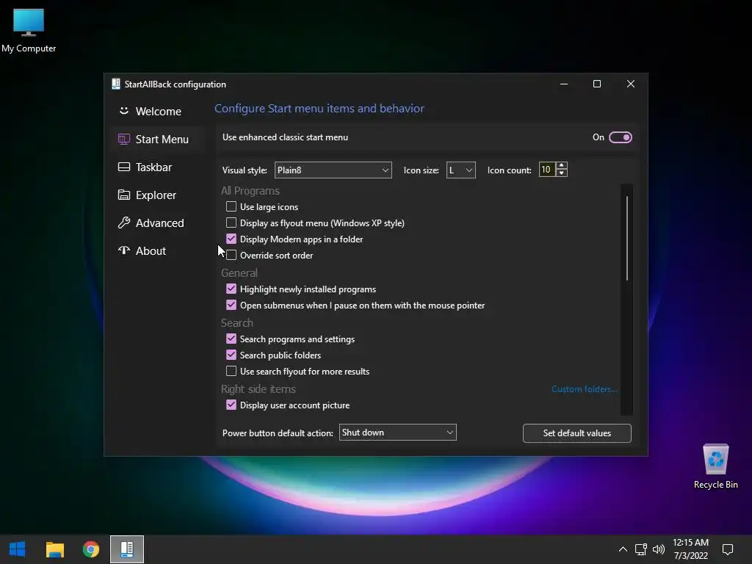Click the Explorer folder sidebar icon

[x=123, y=195]
